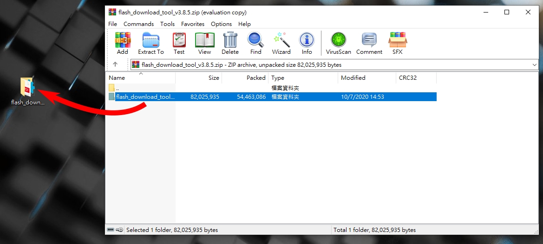This screenshot has width=543, height=244.
Task: Open the Options menu
Action: pyautogui.click(x=221, y=24)
